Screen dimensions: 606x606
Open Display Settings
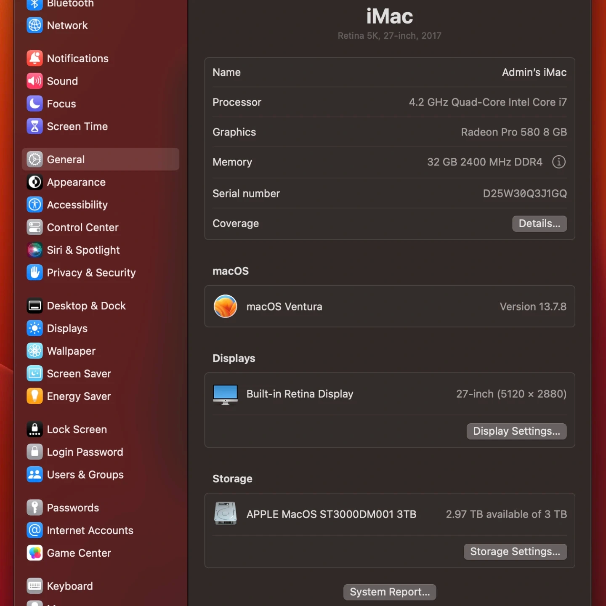coord(516,431)
